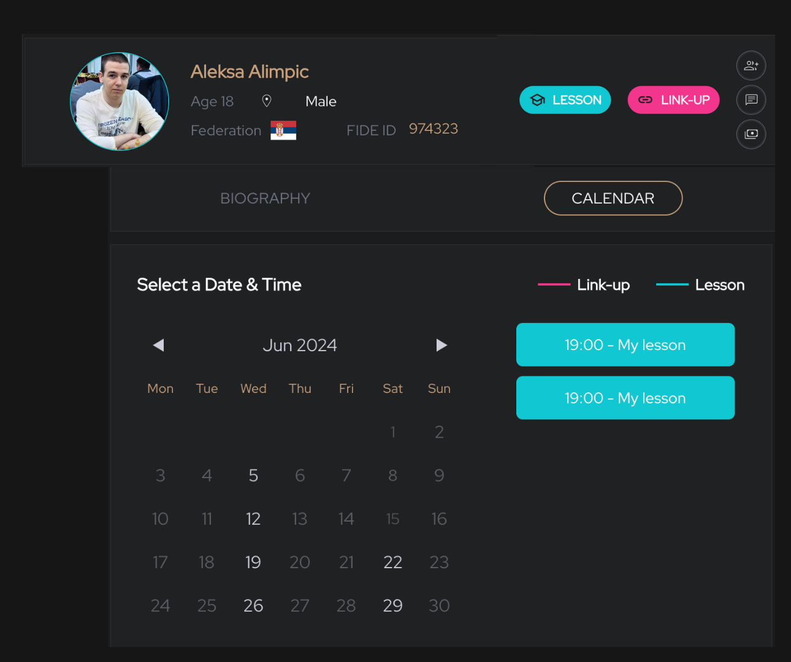Open the bottom 19:00 My lesson slot
791x662 pixels.
click(x=625, y=398)
